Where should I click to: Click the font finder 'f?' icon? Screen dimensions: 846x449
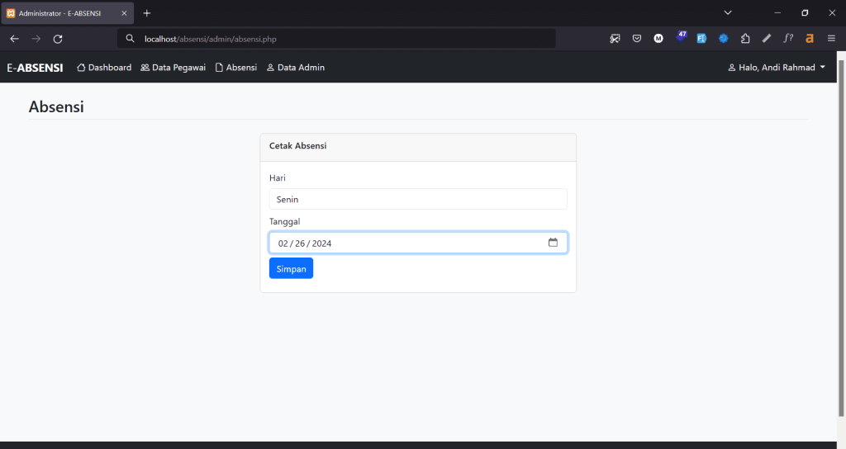788,39
